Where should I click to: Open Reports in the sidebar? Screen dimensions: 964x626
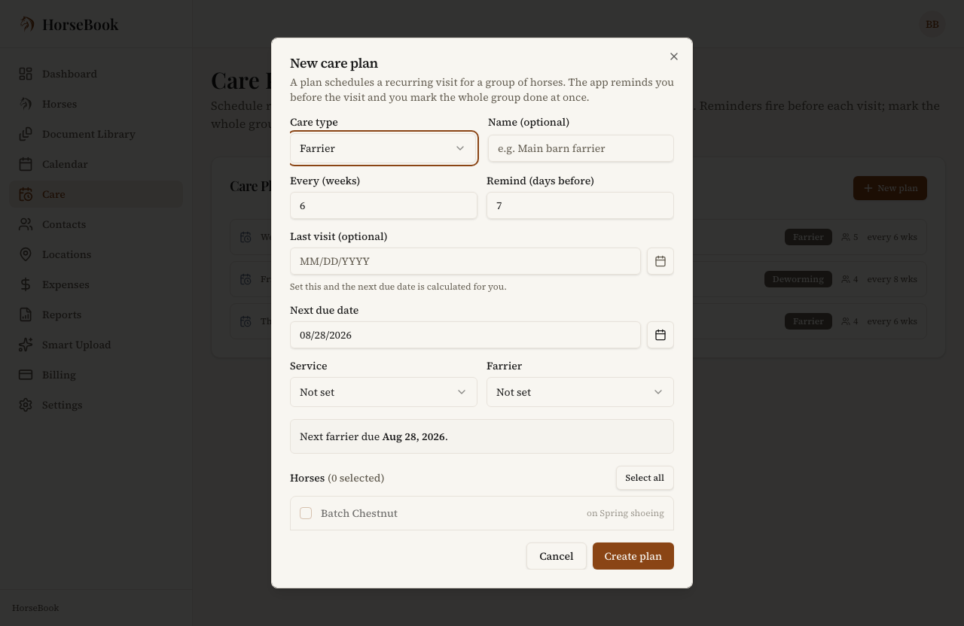[x=96, y=315]
